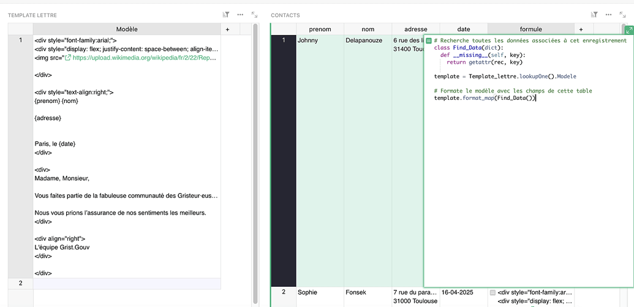
Task: Select the prenom column header
Action: pyautogui.click(x=320, y=29)
